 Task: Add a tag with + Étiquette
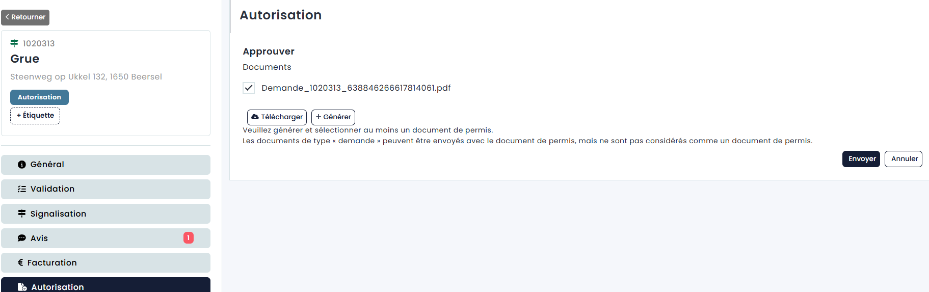pos(35,116)
